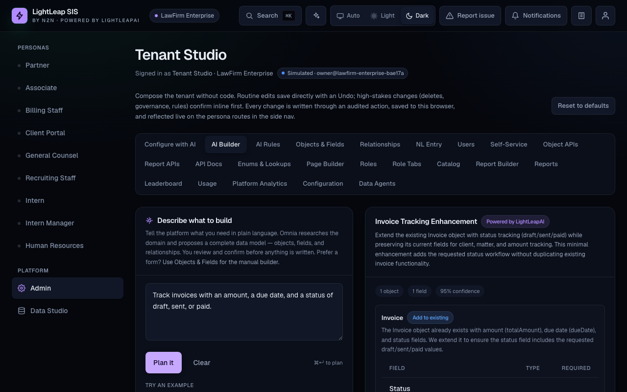The width and height of the screenshot is (627, 392).
Task: Go to Enums & Lookups tab
Action: pos(264,164)
